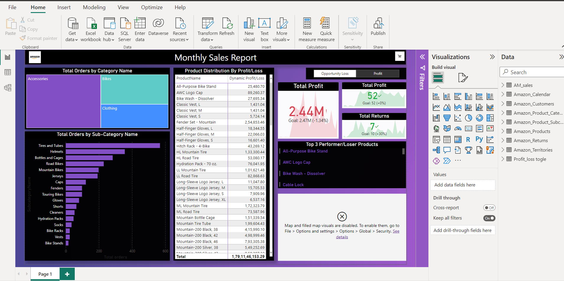Insert an R script visual

point(468,139)
